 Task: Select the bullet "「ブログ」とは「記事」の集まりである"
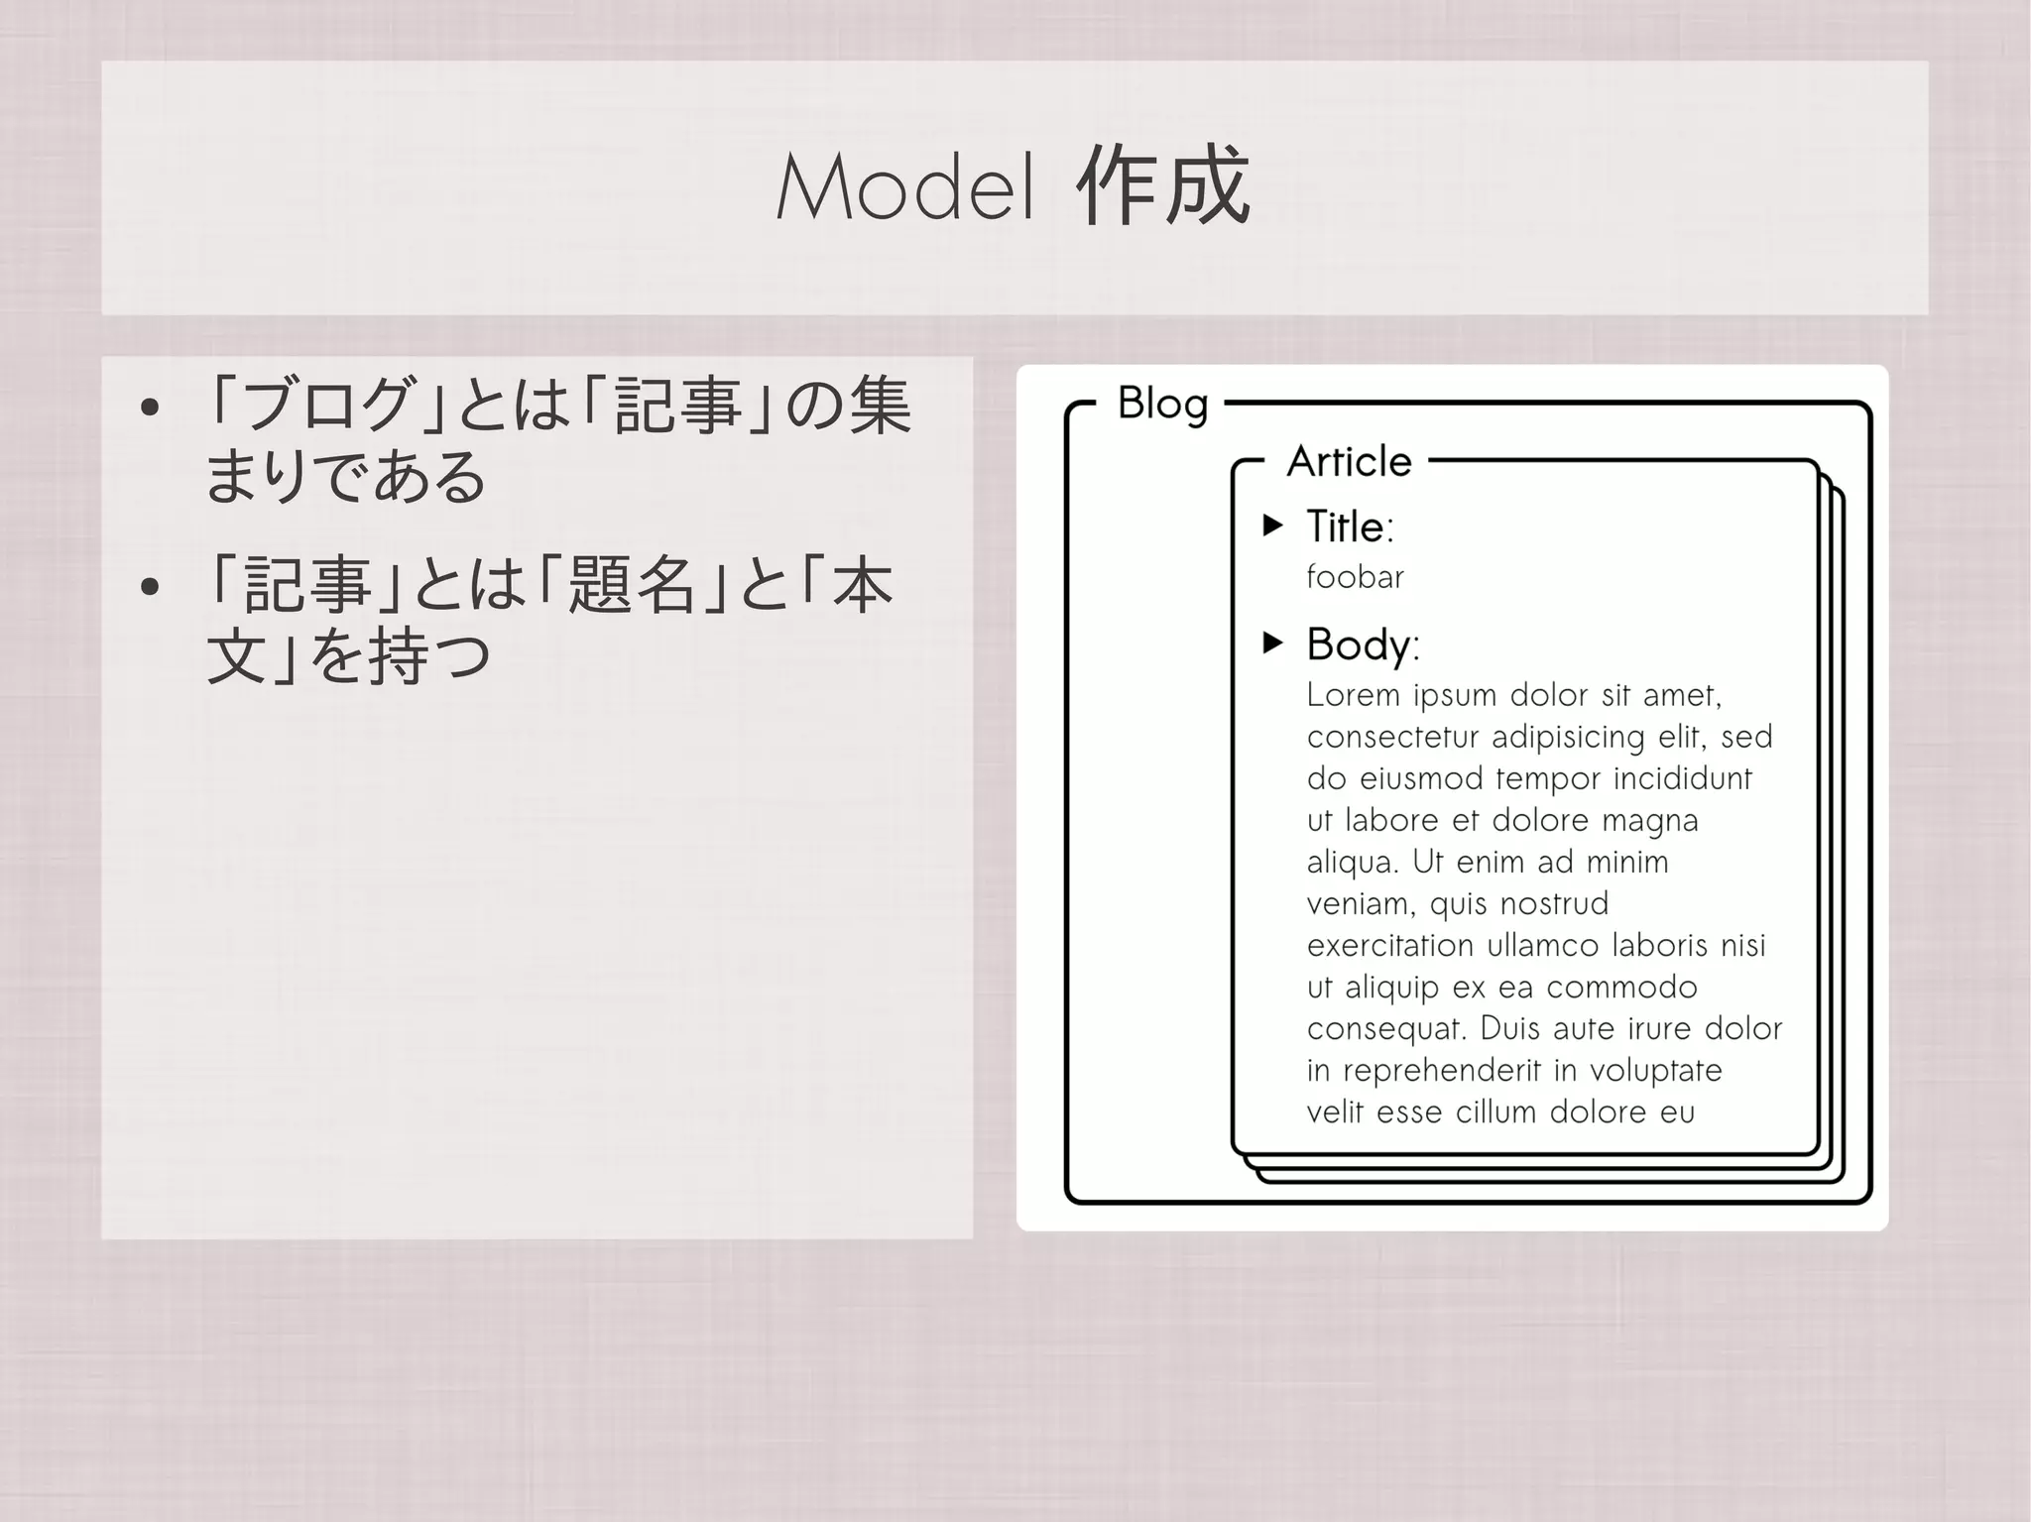557,440
